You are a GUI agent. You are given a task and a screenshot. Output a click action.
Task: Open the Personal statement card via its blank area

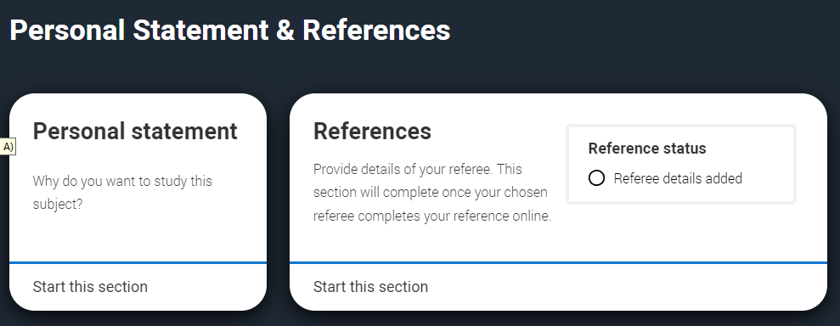[x=138, y=239]
